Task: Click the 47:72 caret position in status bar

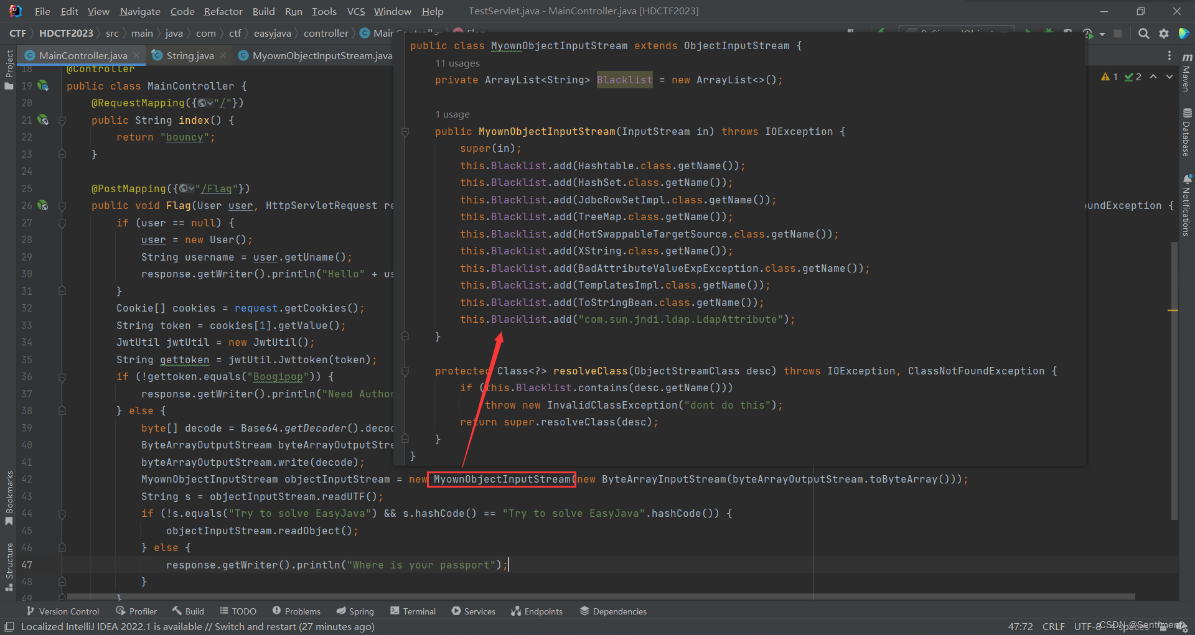Action: 1021,627
